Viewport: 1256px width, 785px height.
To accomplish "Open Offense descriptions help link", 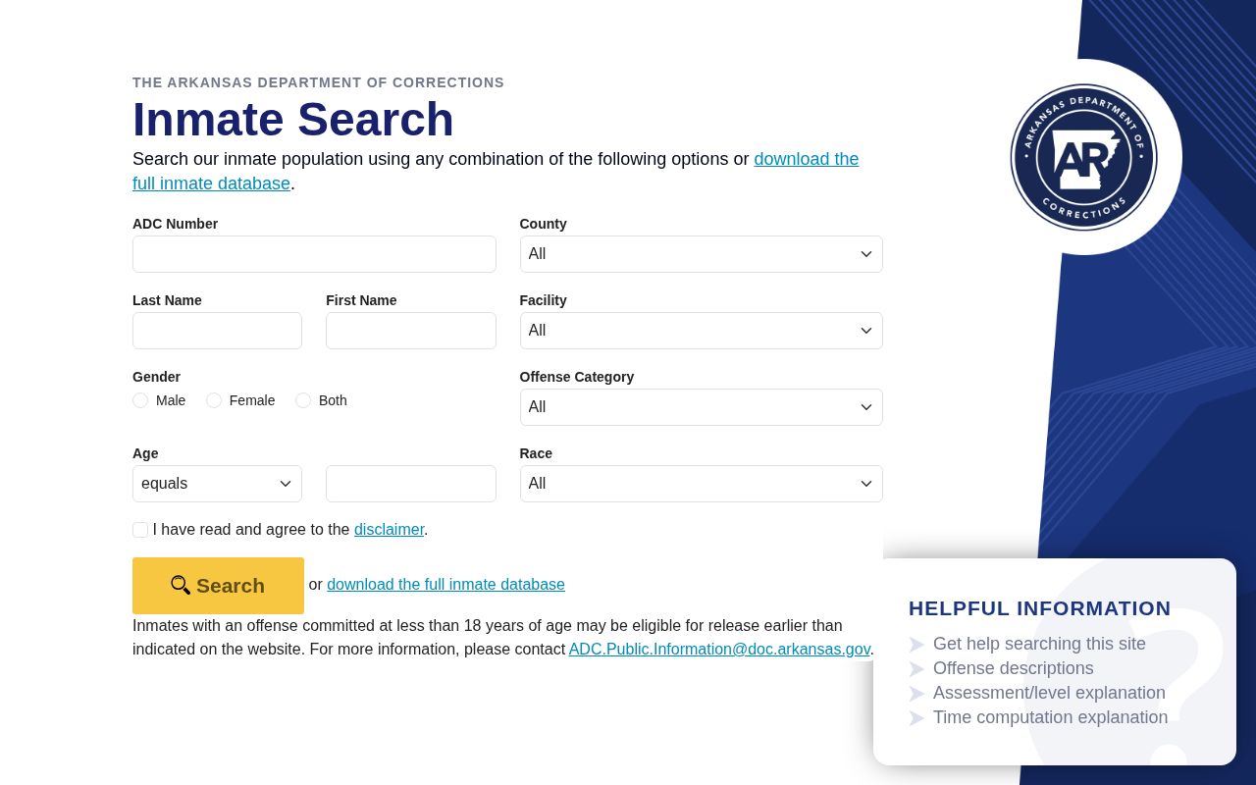I will [1013, 668].
